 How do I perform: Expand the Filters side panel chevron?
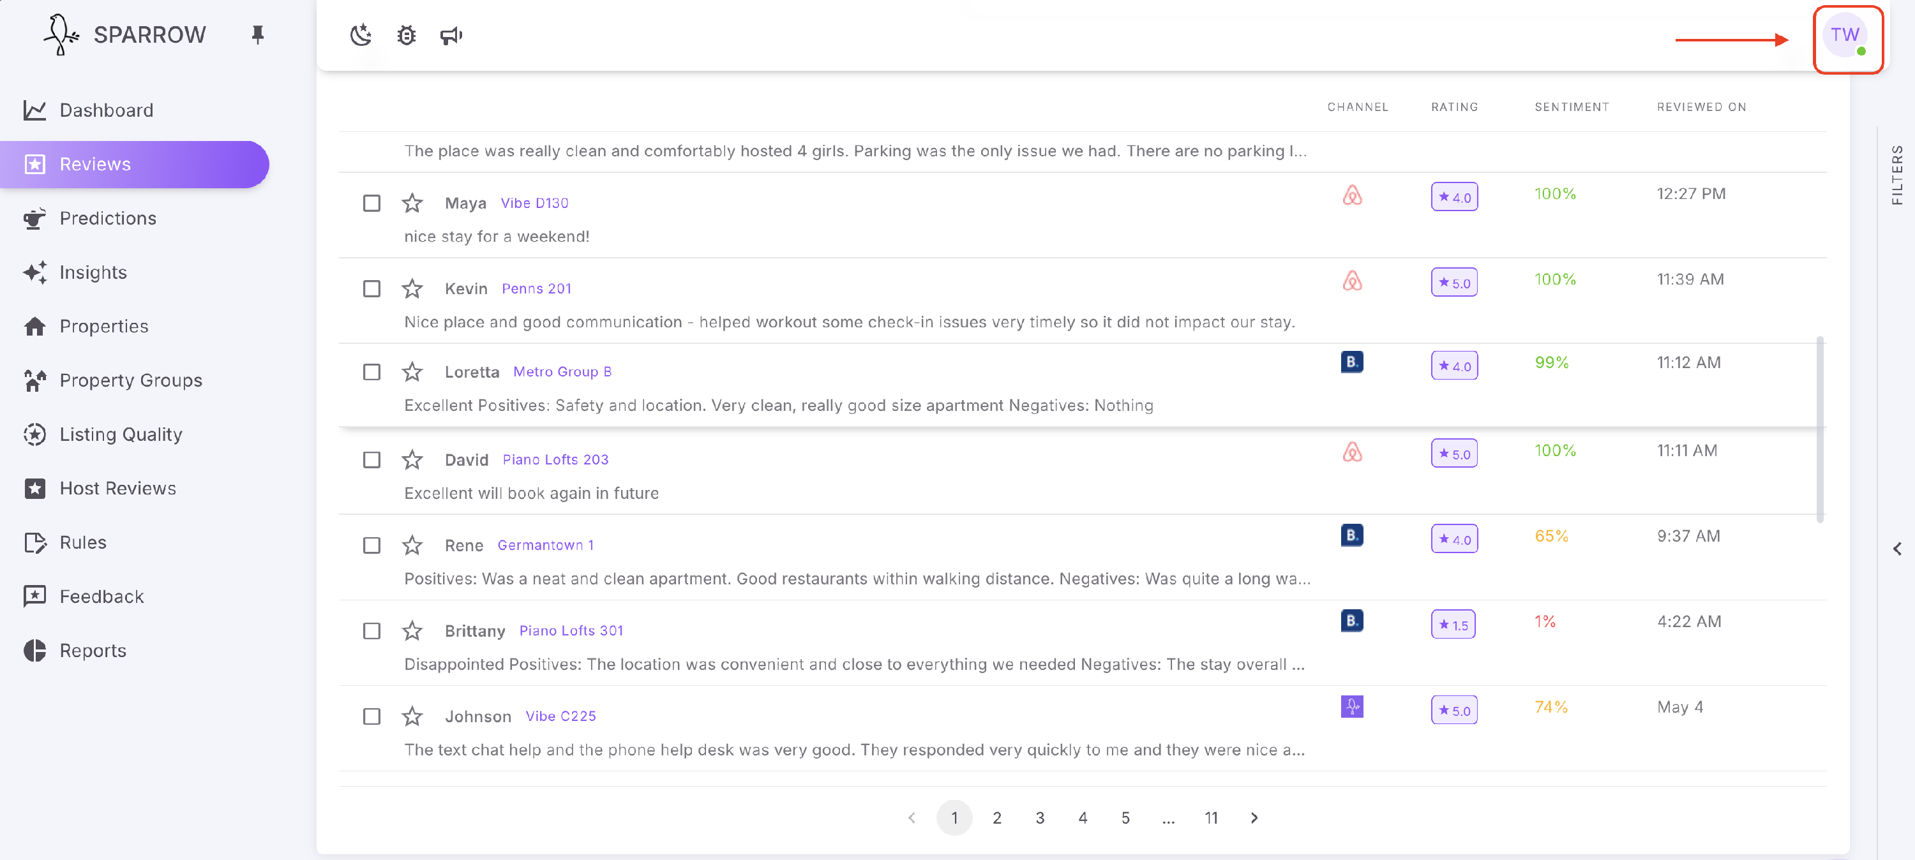[x=1897, y=549]
